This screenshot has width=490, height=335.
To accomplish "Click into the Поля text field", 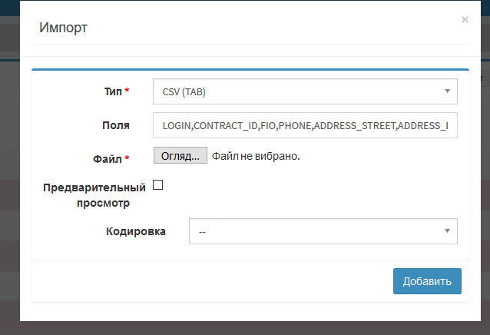I will click(305, 125).
